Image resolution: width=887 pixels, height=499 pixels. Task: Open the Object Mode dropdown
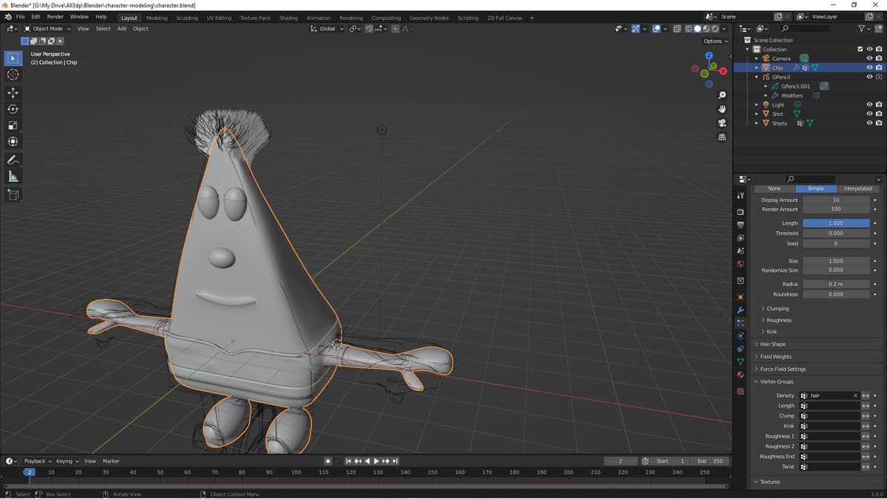47,29
